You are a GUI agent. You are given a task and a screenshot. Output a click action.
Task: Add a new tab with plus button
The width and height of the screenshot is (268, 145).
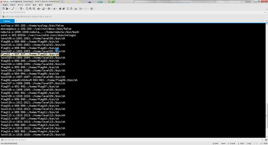click(16, 21)
